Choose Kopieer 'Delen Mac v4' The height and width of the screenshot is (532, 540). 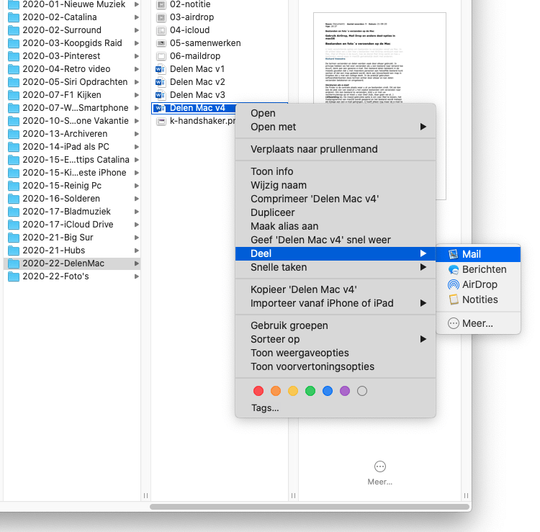point(336,289)
